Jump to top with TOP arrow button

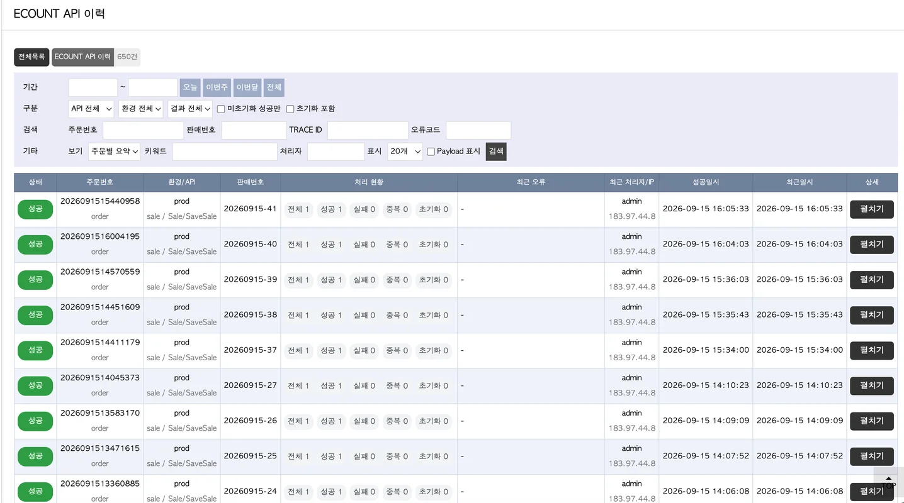point(888,482)
